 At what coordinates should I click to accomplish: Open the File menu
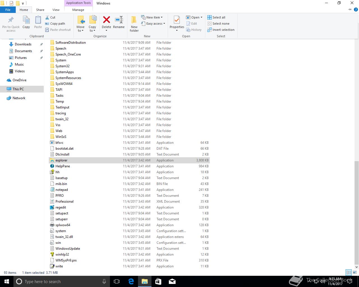point(8,10)
